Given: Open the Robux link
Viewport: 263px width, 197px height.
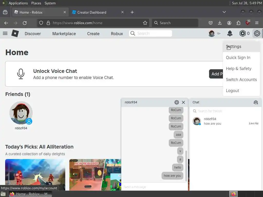Looking at the screenshot, I should click(x=117, y=34).
